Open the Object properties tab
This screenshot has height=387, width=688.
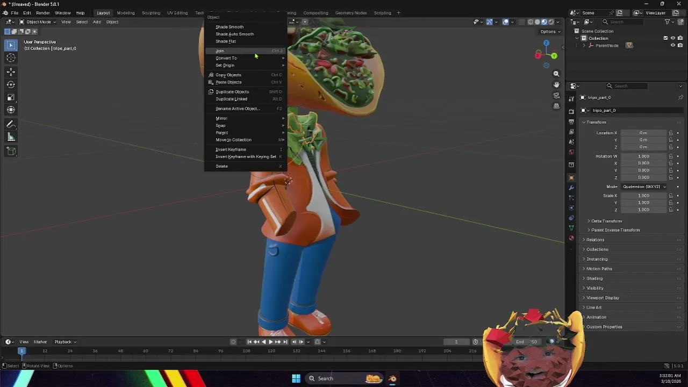point(571,177)
